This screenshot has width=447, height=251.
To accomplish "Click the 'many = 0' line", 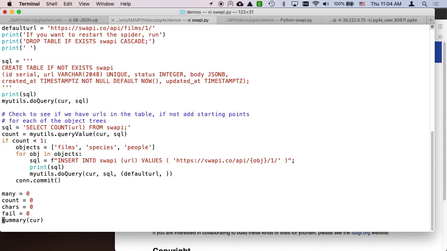I will 15,194.
